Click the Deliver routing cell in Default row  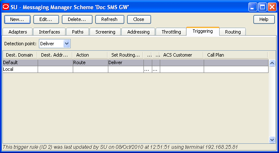(x=125, y=62)
